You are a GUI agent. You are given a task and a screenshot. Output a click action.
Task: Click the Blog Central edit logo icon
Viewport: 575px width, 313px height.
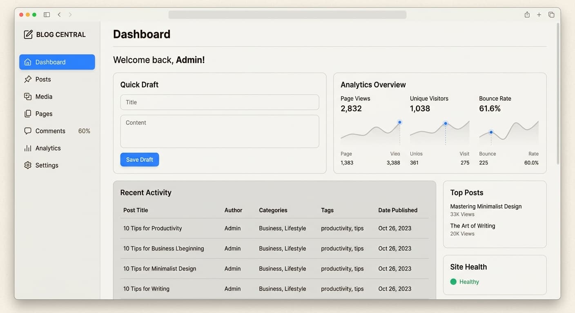tap(28, 35)
